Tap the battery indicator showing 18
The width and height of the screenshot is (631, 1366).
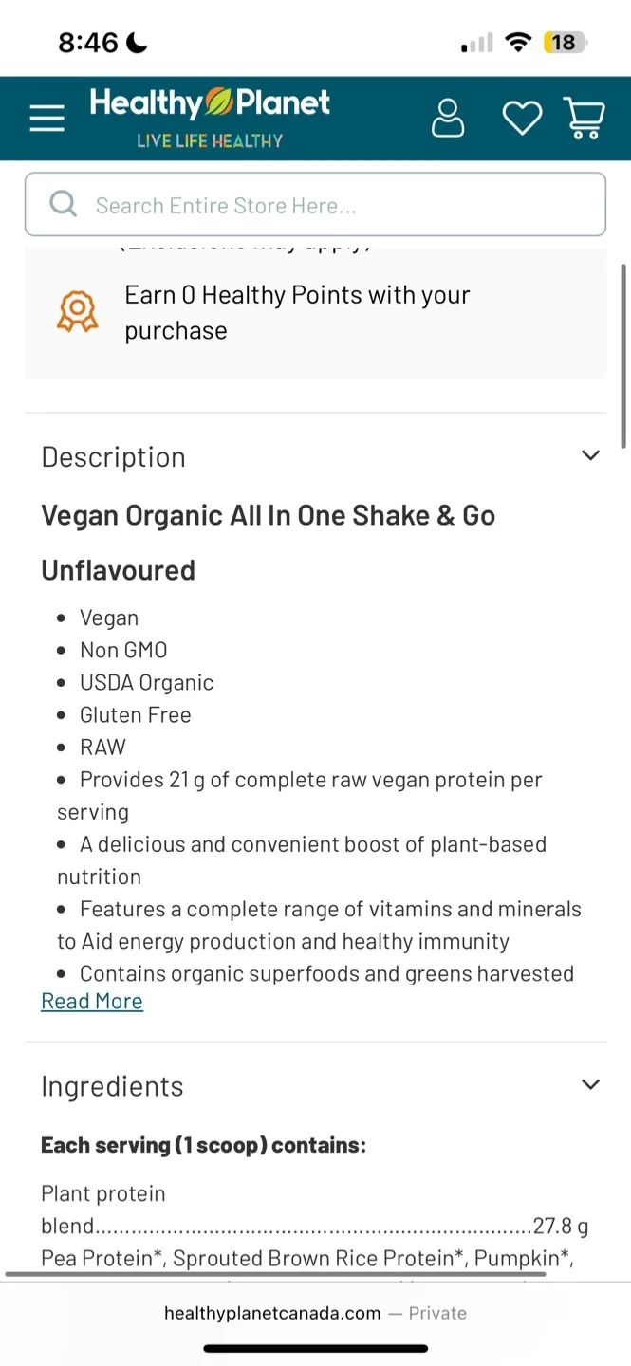[564, 42]
